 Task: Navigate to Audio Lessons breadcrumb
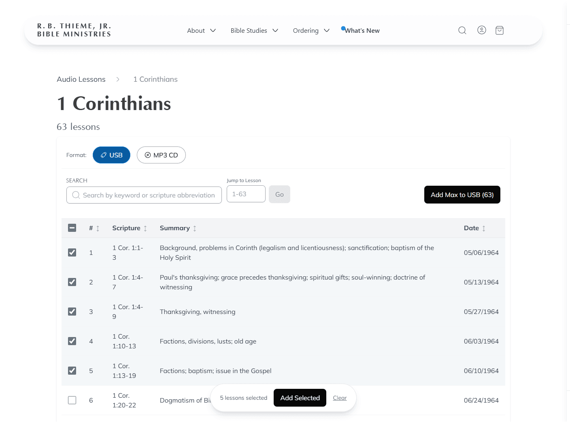[81, 79]
